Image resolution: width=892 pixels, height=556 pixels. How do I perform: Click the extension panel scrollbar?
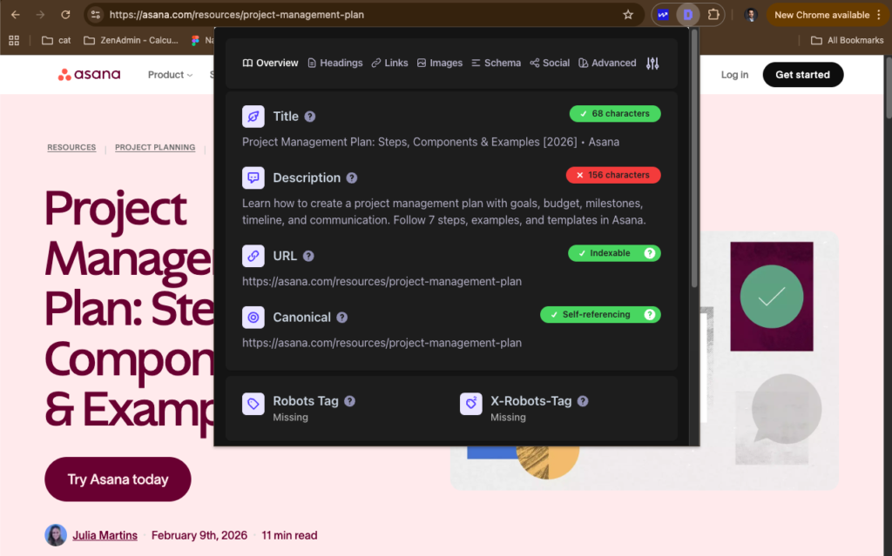tap(694, 157)
